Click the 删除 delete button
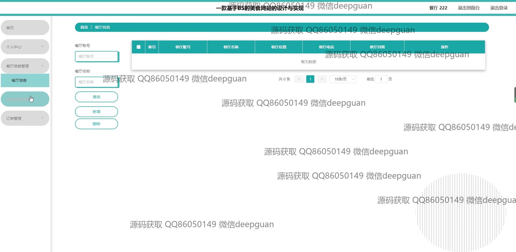Screen dimensions: 516x252 pos(97,124)
